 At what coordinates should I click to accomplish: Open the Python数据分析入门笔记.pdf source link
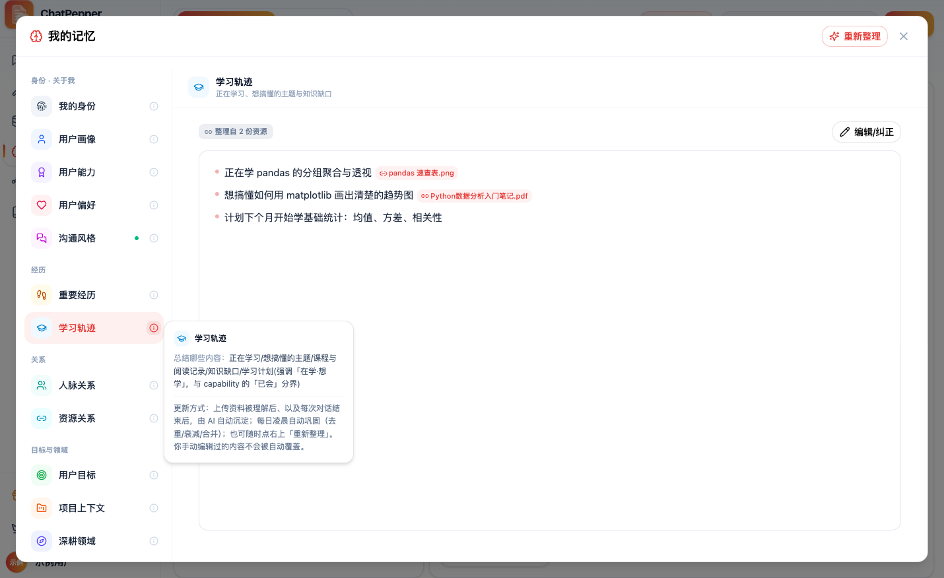[475, 196]
